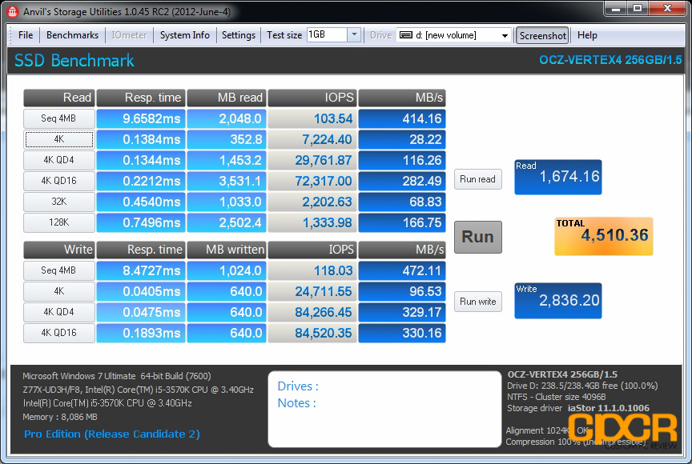
Task: Open the System Info menu
Action: click(184, 35)
